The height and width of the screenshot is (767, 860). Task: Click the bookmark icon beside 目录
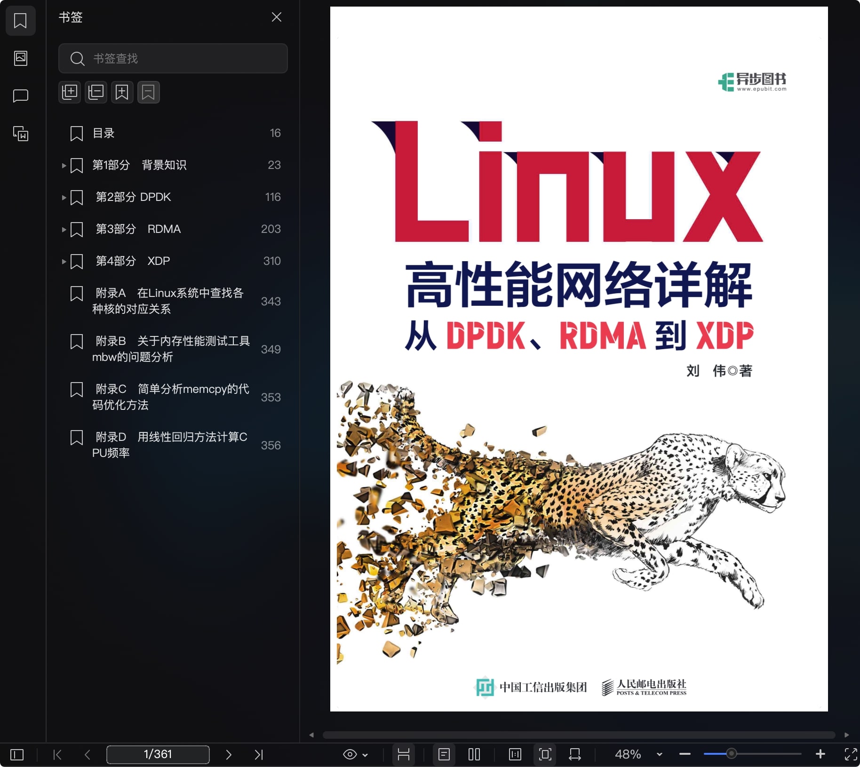click(x=77, y=134)
